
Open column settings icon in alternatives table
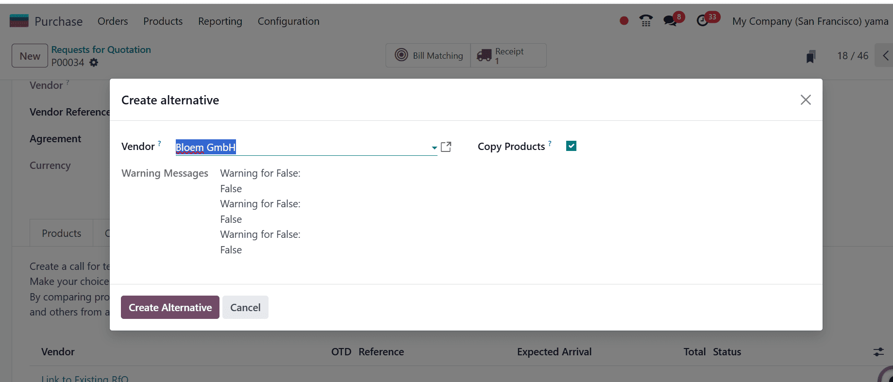tap(878, 352)
